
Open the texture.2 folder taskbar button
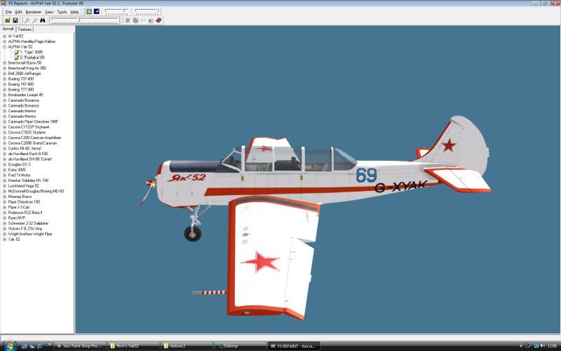[x=187, y=346]
